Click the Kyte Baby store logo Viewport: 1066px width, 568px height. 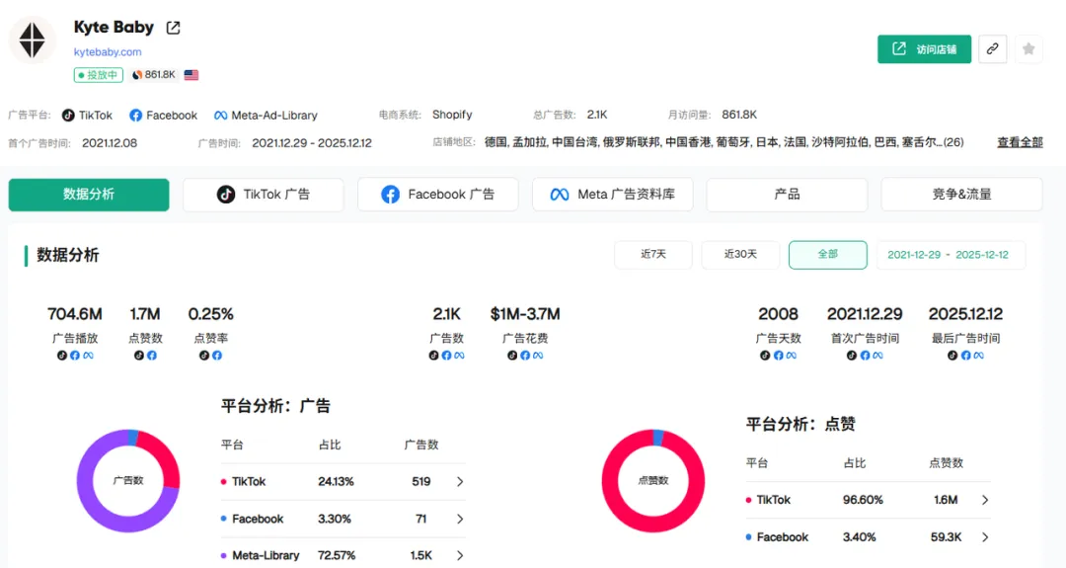coord(32,40)
